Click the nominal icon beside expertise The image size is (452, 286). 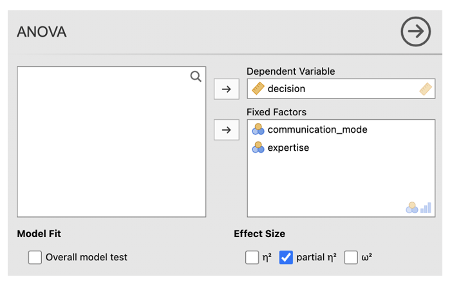pyautogui.click(x=258, y=148)
